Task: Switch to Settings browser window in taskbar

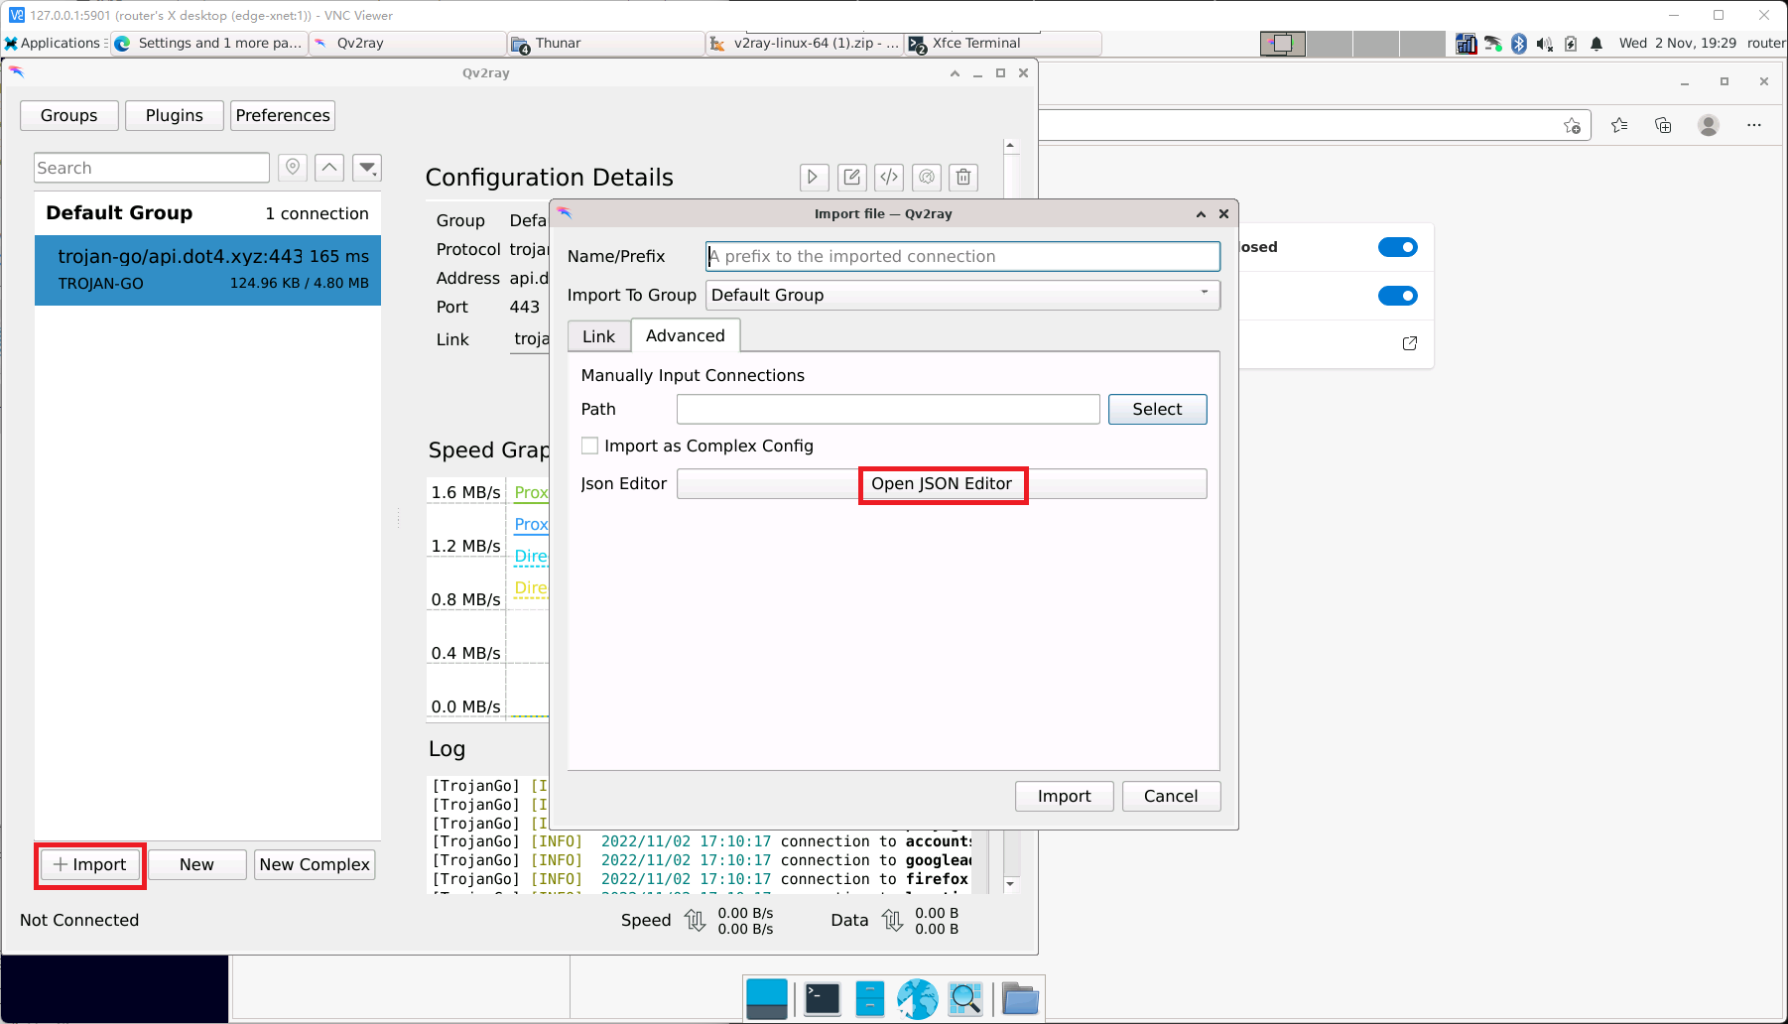Action: click(208, 43)
